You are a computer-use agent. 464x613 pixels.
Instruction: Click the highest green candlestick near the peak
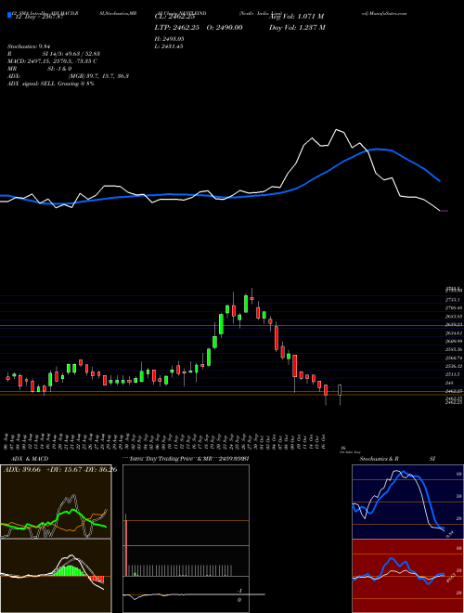click(x=246, y=304)
